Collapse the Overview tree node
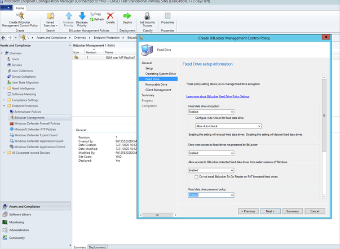This screenshot has width=340, height=249. coord(2,53)
